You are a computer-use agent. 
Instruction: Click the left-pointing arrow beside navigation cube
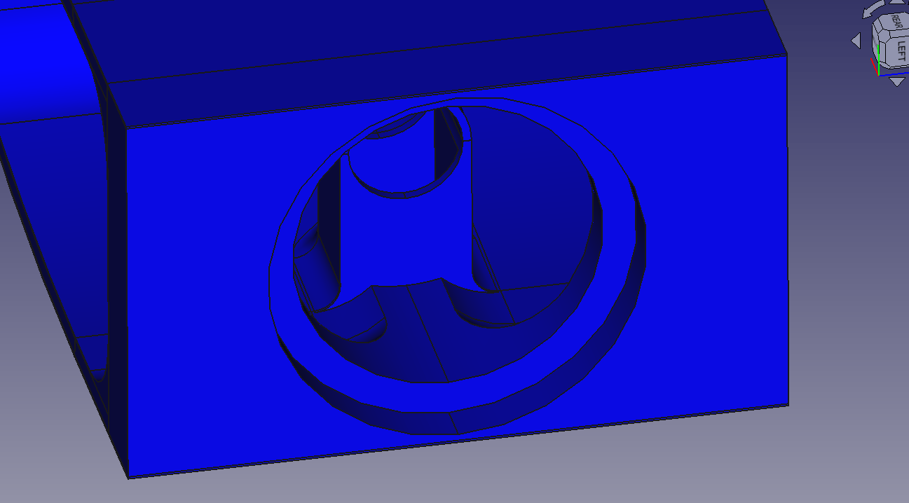click(x=856, y=41)
